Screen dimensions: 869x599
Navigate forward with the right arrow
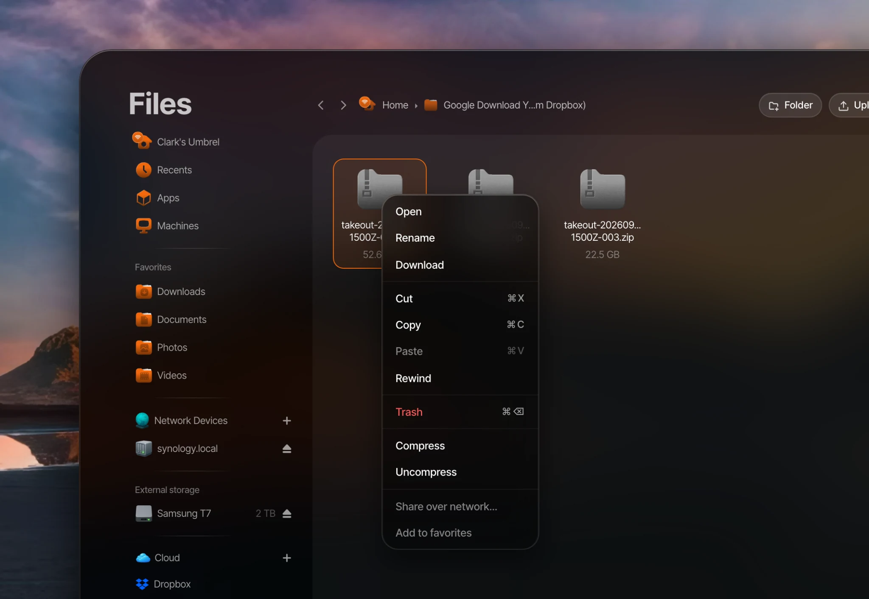pos(343,105)
